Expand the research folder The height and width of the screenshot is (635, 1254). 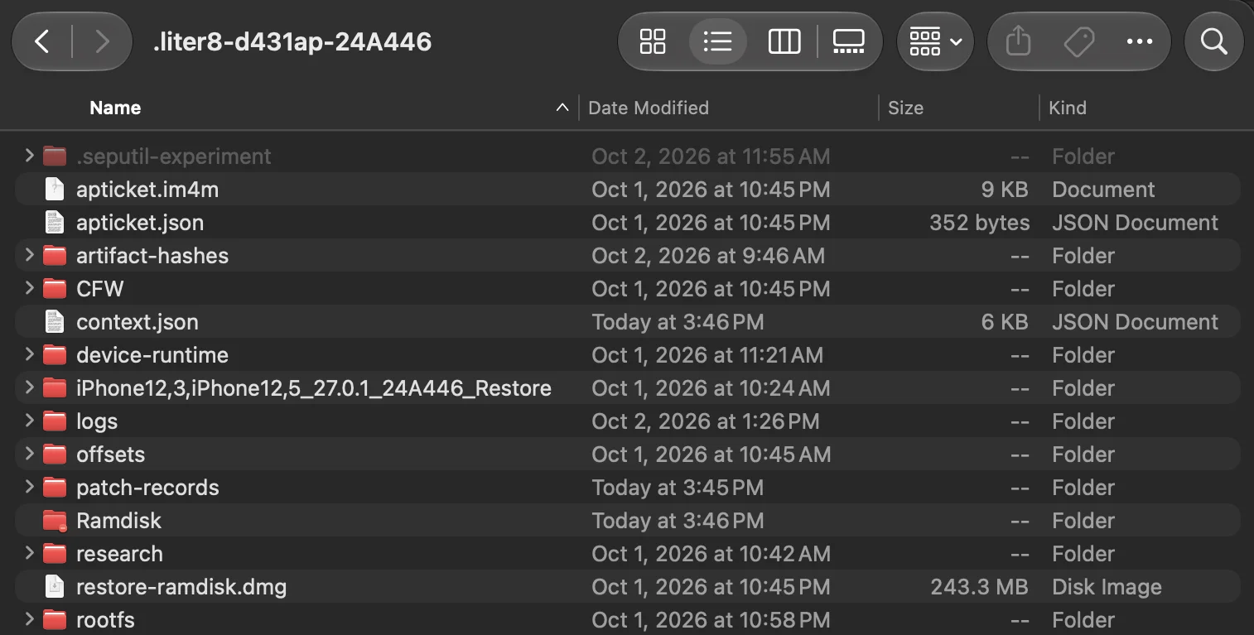[x=30, y=553]
